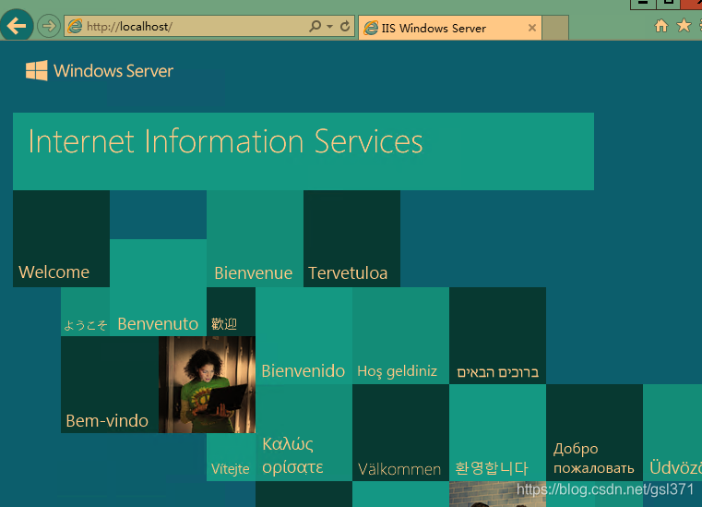This screenshot has width=702, height=507.
Task: Click the ようこそ tile
Action: click(x=85, y=311)
